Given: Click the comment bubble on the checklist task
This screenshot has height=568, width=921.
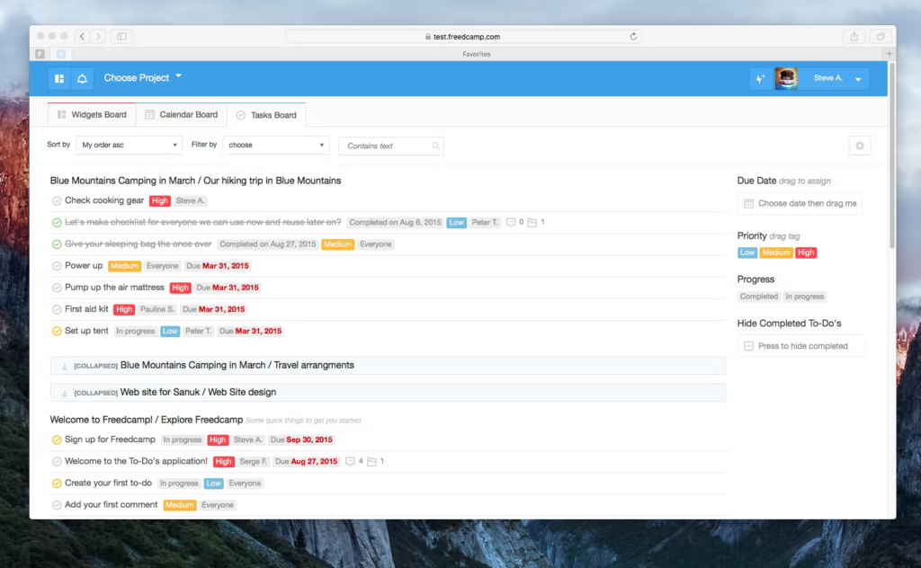Looking at the screenshot, I should click(510, 222).
